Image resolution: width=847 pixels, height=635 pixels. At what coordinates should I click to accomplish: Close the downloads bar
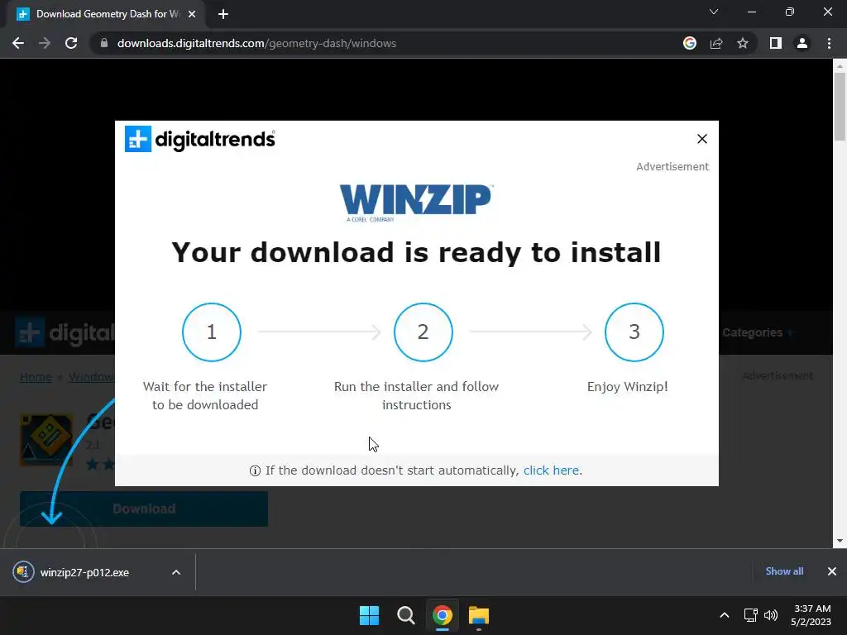(x=832, y=571)
